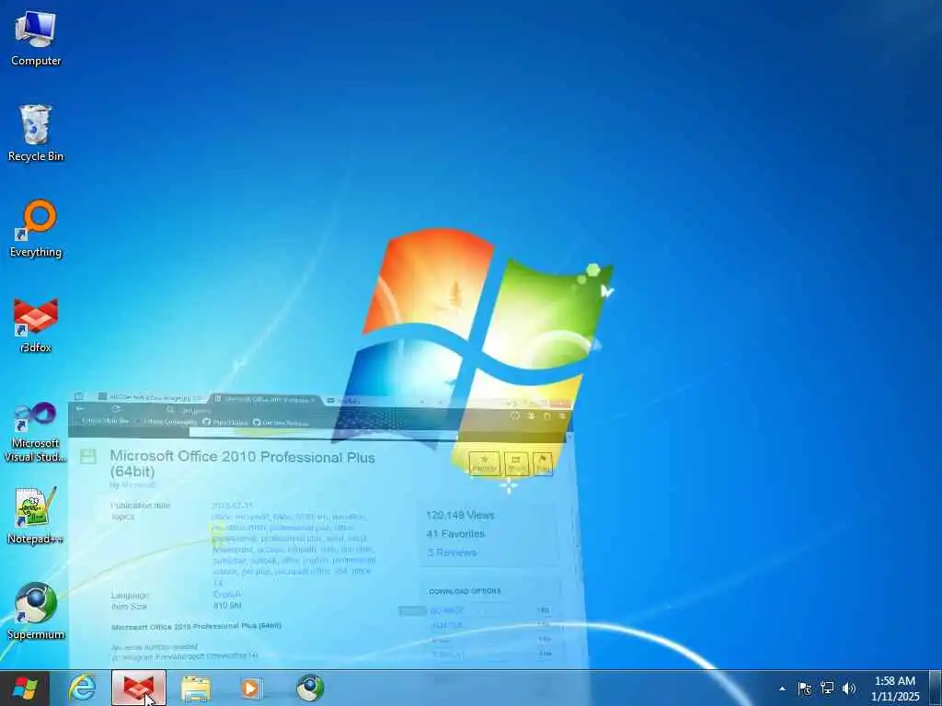Open Windows Explorer from the taskbar
The width and height of the screenshot is (942, 706).
196,688
